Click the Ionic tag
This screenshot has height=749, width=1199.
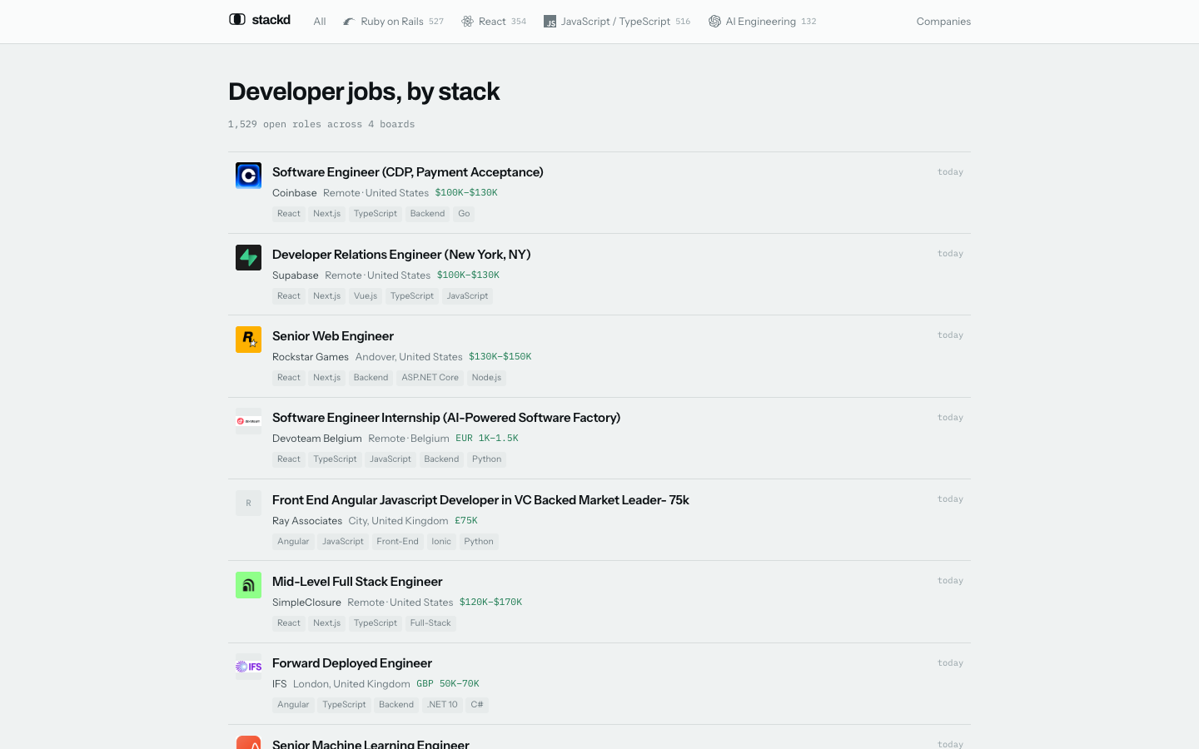(441, 542)
